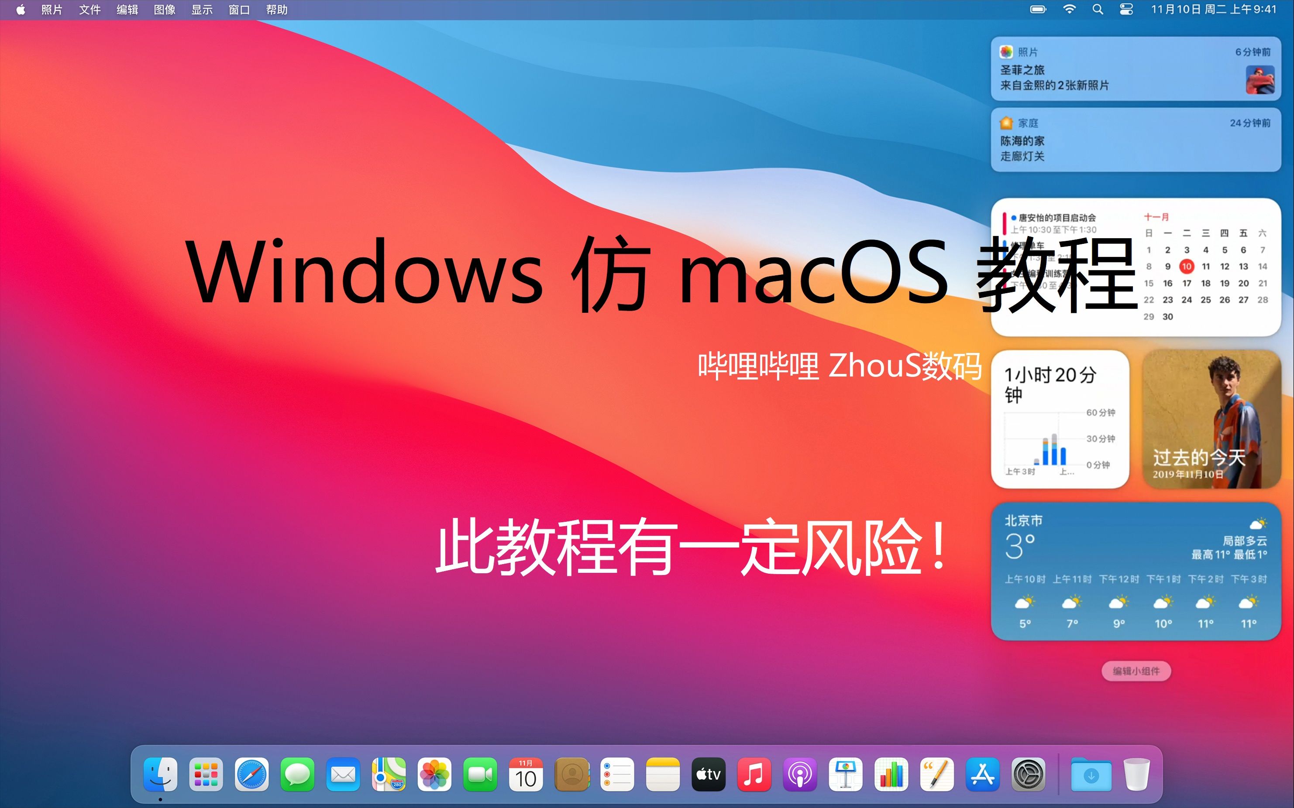Viewport: 1294px width, 808px height.
Task: Select date 17 in calendar widget
Action: pyautogui.click(x=1187, y=283)
